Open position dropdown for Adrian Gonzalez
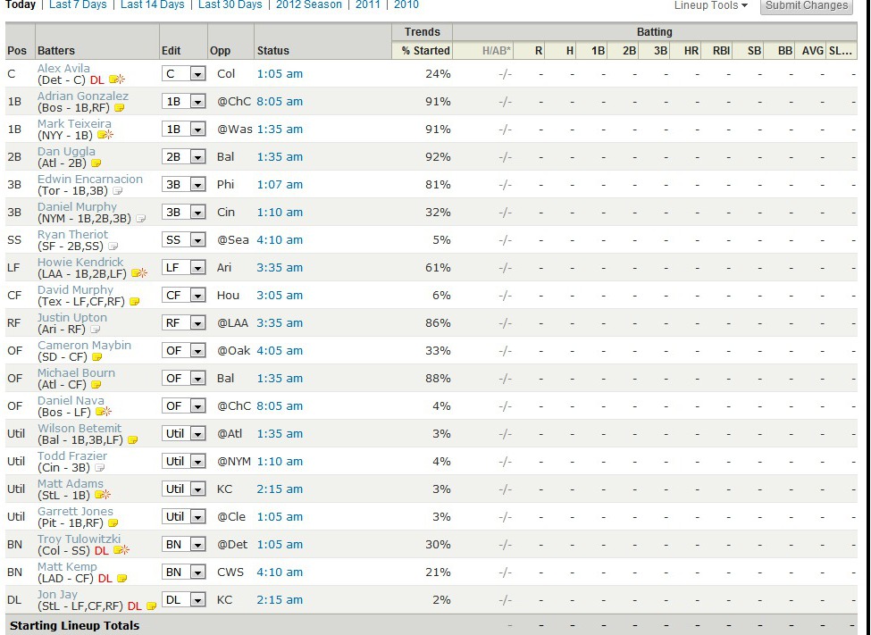871x635 pixels. click(x=184, y=102)
